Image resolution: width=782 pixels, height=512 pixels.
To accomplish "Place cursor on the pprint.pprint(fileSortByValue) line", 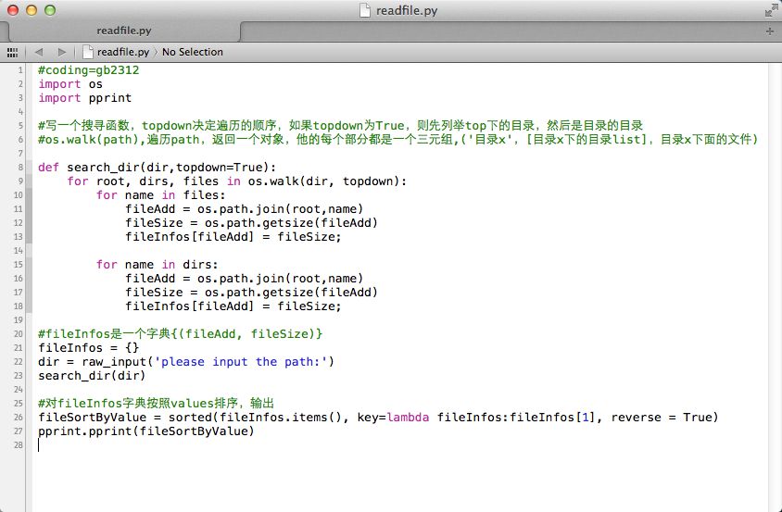I will pyautogui.click(x=146, y=431).
